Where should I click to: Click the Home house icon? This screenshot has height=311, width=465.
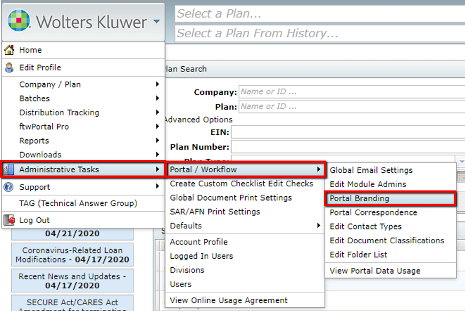coord(9,50)
